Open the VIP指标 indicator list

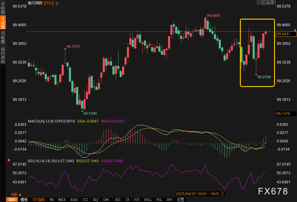pyautogui.click(x=39, y=200)
